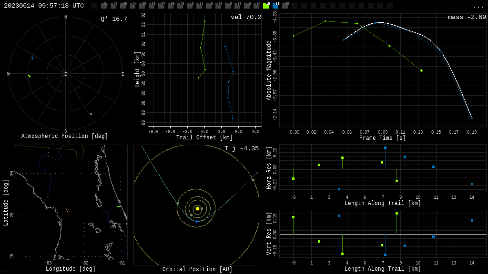Select station square 03 in top strip
This screenshot has width=488, height=274.
tap(123, 6)
